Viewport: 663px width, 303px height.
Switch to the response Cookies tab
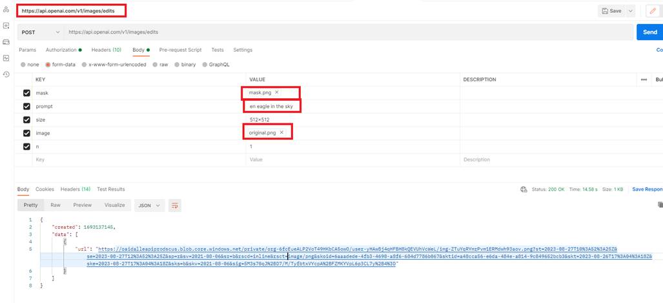45,189
